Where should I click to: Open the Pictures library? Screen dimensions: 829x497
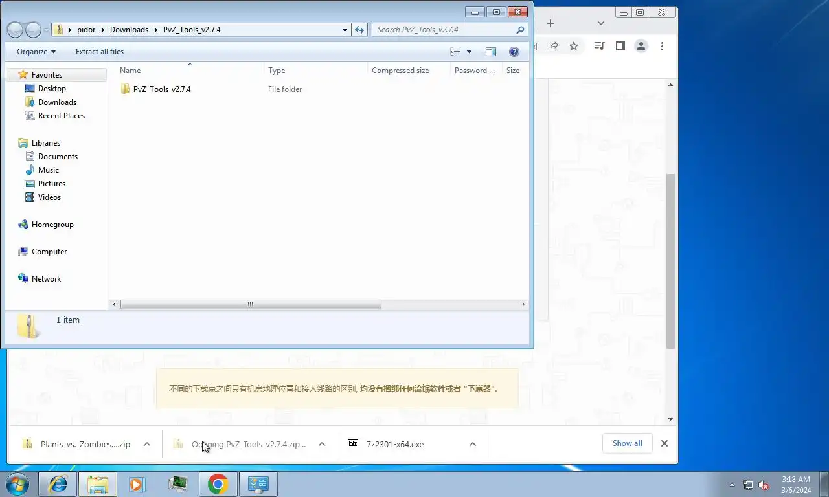click(52, 184)
